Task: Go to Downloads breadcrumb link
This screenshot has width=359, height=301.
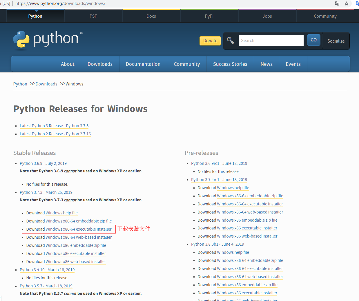Action: click(x=46, y=84)
